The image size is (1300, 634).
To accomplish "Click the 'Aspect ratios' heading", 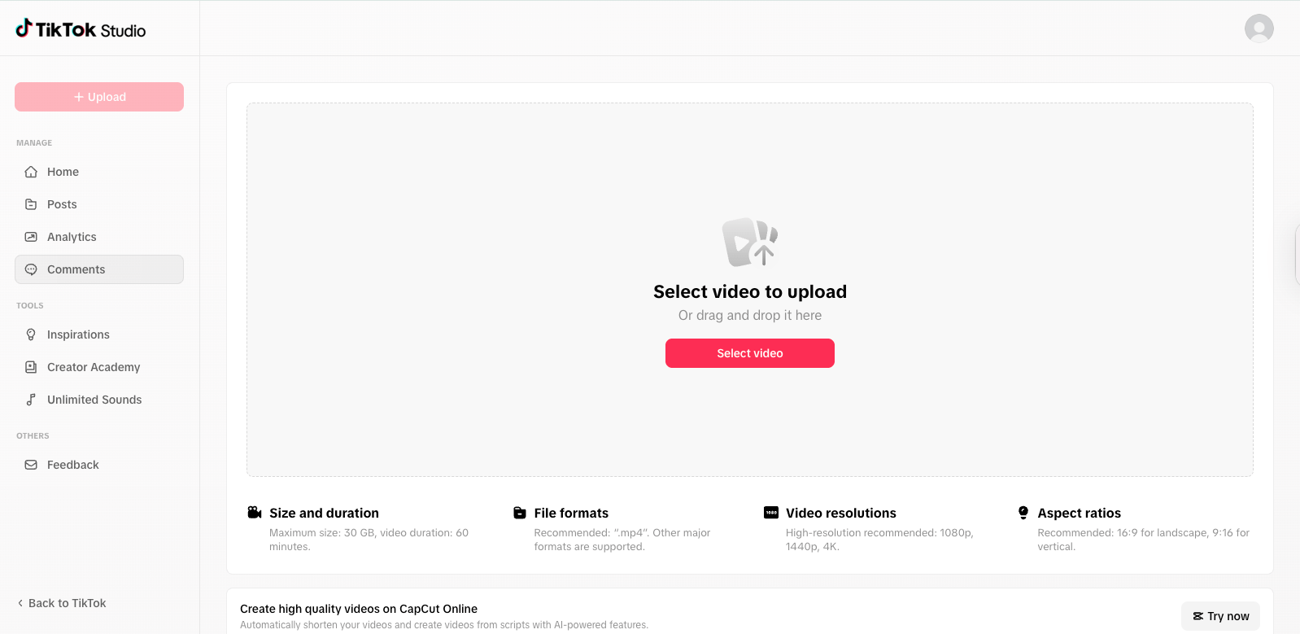I will (1079, 513).
